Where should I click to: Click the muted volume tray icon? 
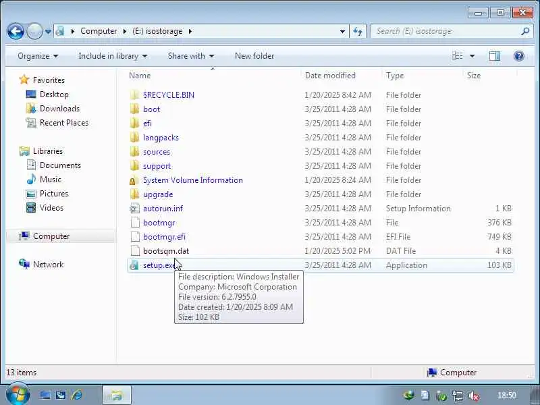(x=474, y=396)
